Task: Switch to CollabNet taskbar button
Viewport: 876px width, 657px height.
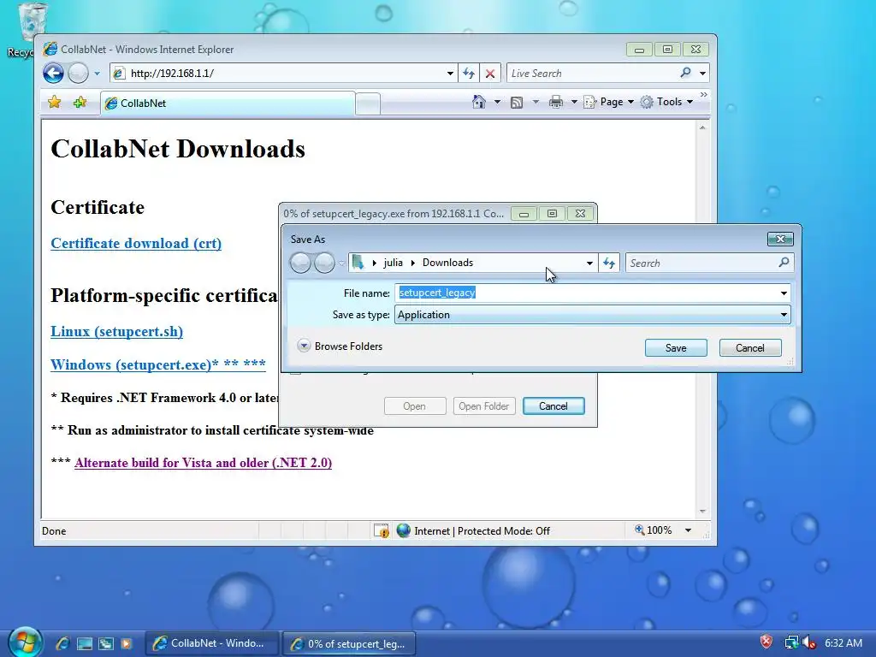Action: click(x=212, y=643)
